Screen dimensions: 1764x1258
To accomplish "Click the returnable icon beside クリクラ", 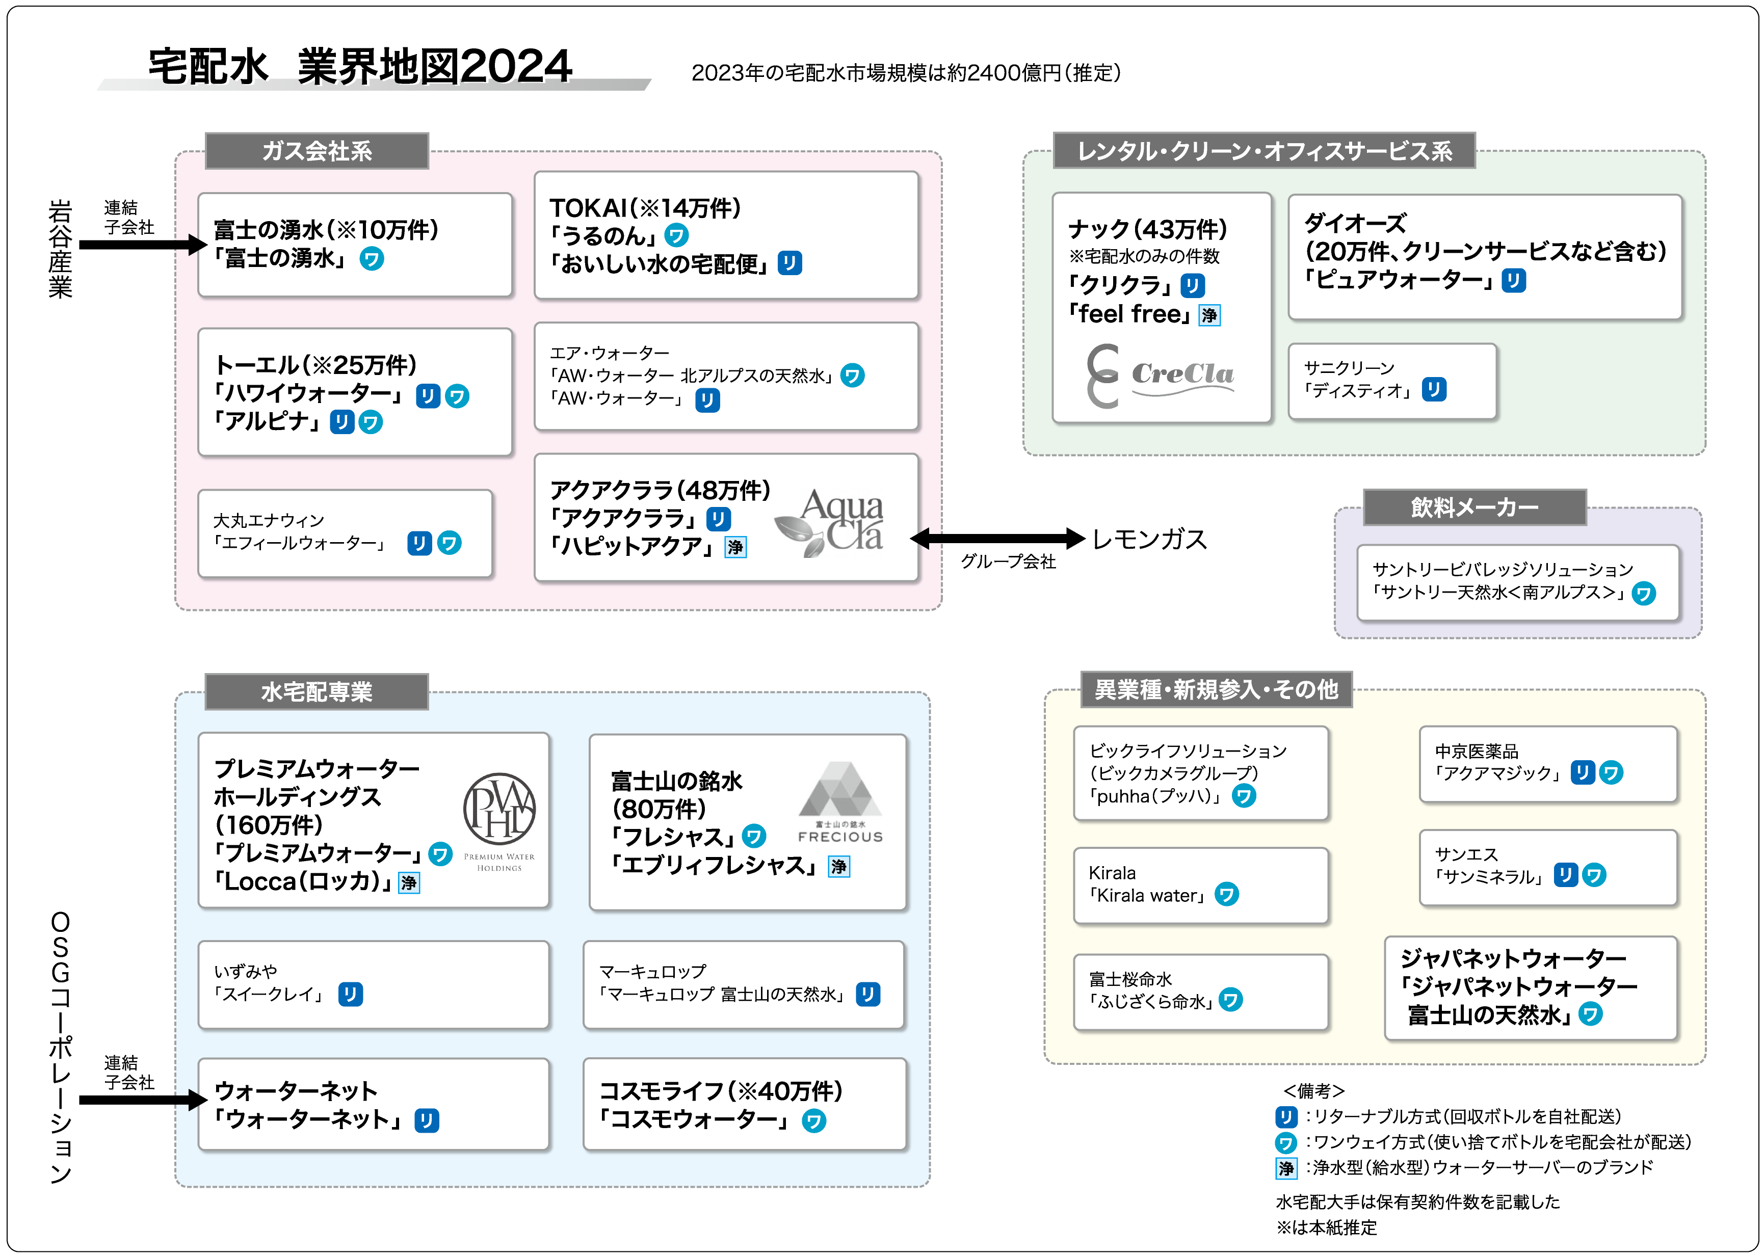I will 1192,286.
